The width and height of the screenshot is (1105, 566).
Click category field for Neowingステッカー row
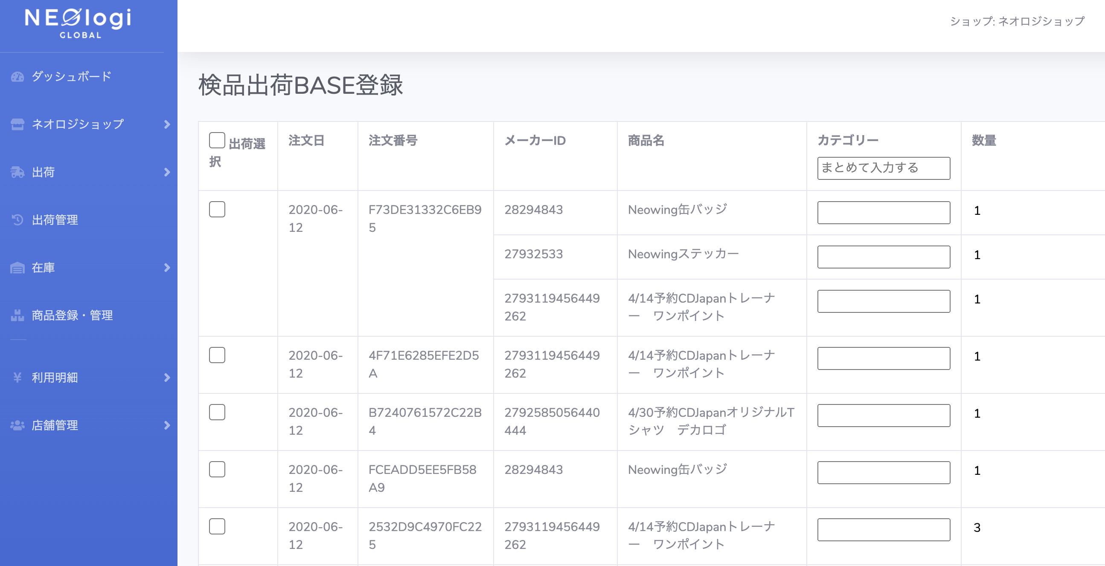[883, 257]
